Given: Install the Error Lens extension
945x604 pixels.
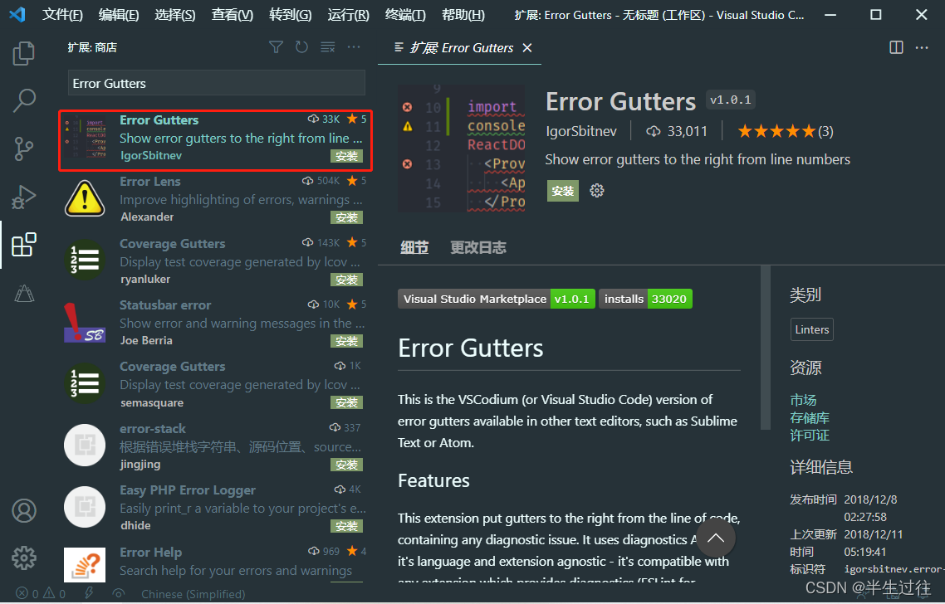Looking at the screenshot, I should pyautogui.click(x=346, y=217).
